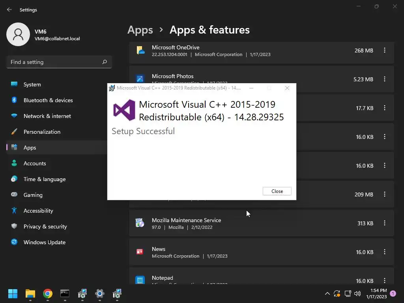This screenshot has height=303, width=404.
Task: Open the Bluetooth & devices settings
Action: [x=48, y=100]
